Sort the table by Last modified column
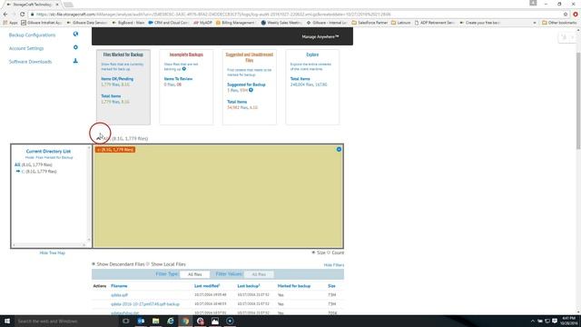The width and height of the screenshot is (581, 327). point(207,286)
